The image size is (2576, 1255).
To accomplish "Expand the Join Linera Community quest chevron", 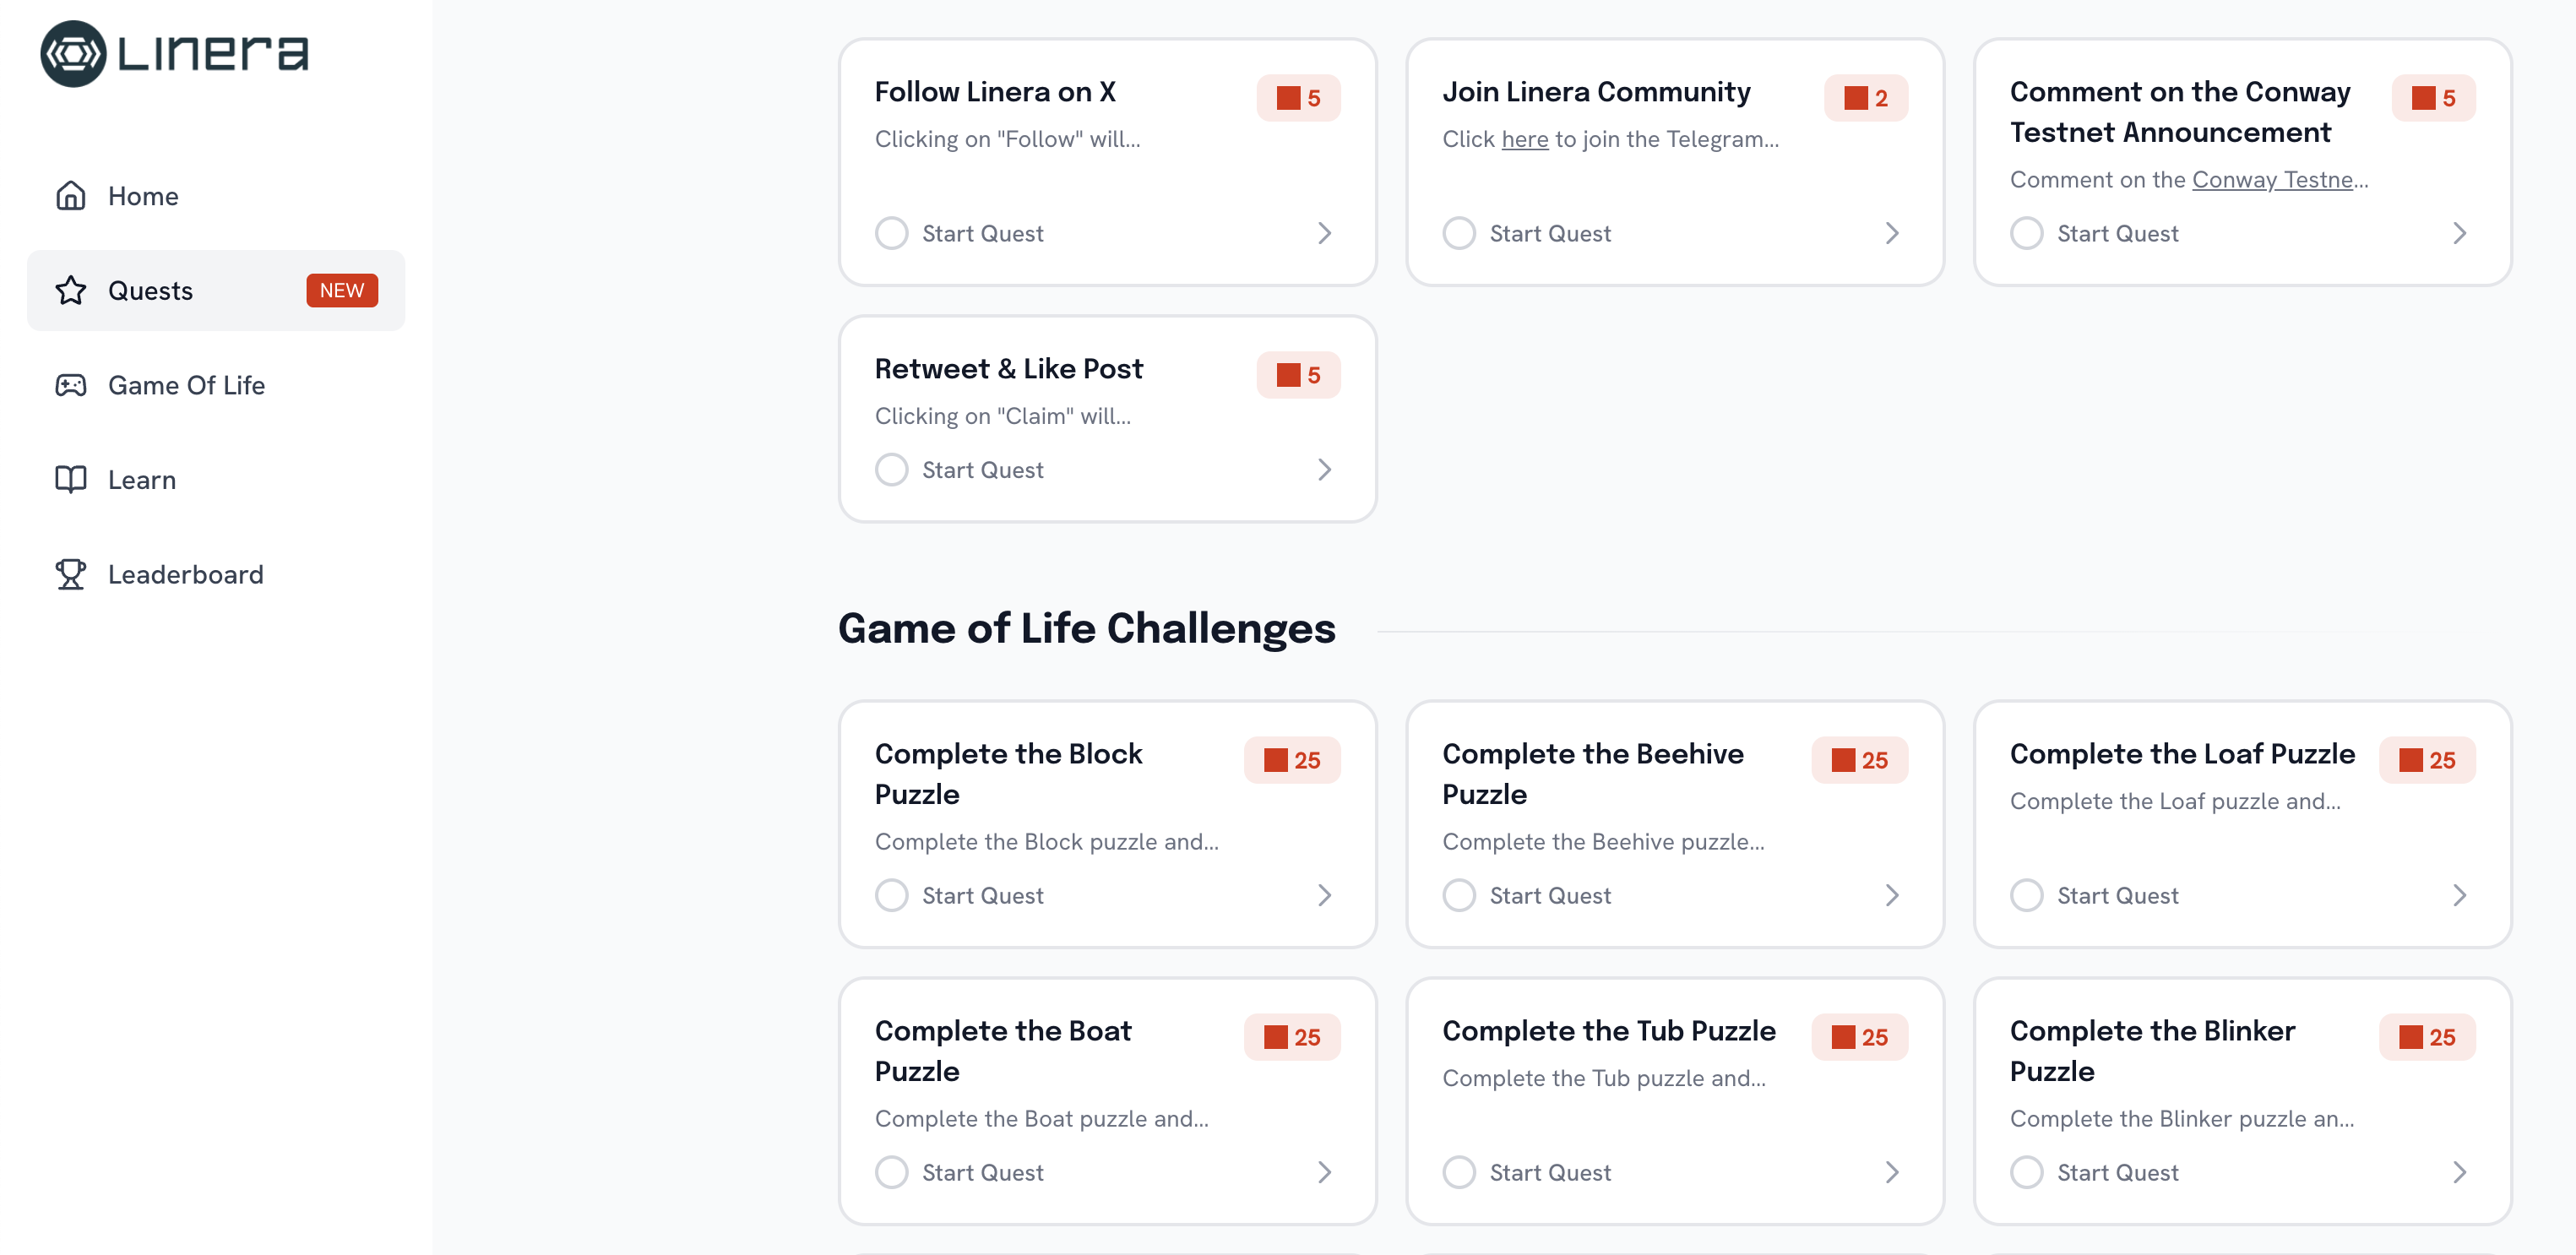I will (x=1891, y=234).
